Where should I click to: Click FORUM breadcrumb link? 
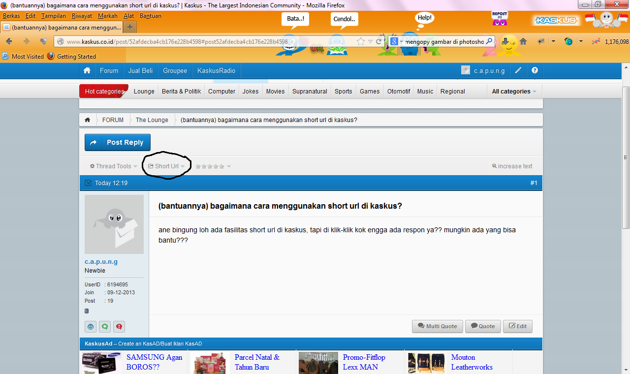tap(113, 120)
